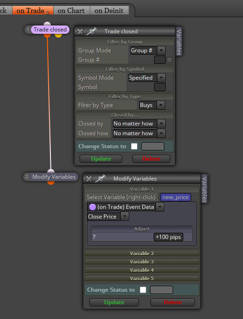Click the orange output connector of Modify Variables
This screenshot has height=319, width=243.
[x=51, y=182]
